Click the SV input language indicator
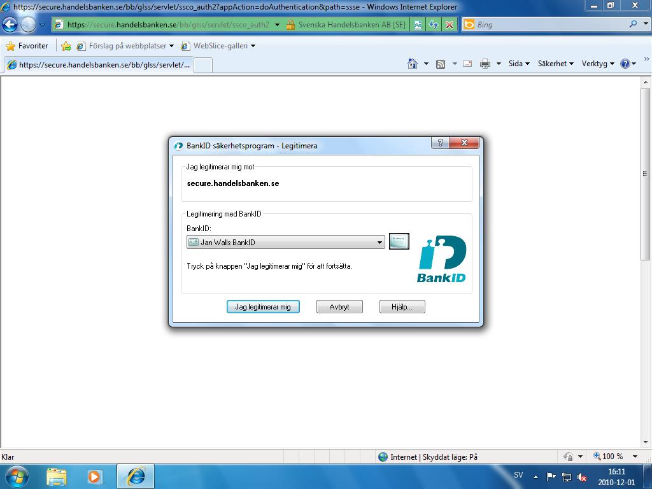Viewport: 652px width, 489px height. [x=518, y=474]
